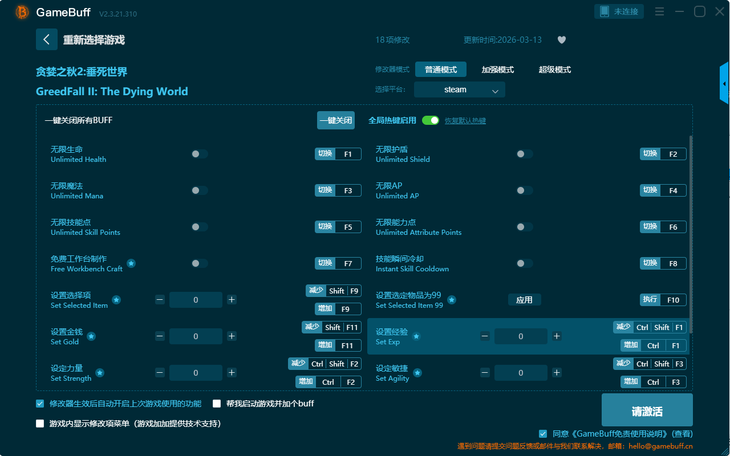
Task: Open the steam platform dropdown
Action: pyautogui.click(x=460, y=89)
